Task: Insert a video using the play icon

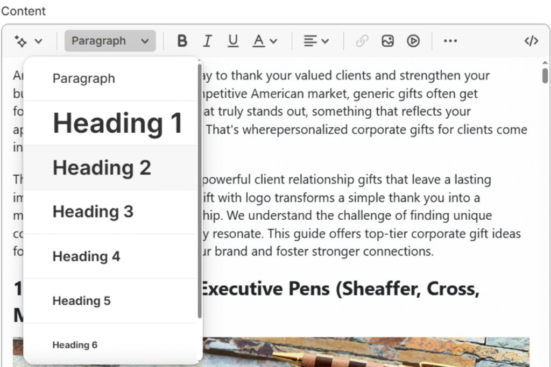Action: [x=413, y=41]
